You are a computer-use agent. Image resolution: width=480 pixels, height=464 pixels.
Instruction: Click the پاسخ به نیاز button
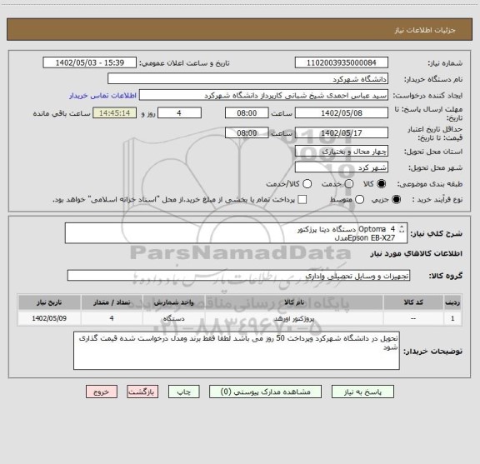click(362, 392)
